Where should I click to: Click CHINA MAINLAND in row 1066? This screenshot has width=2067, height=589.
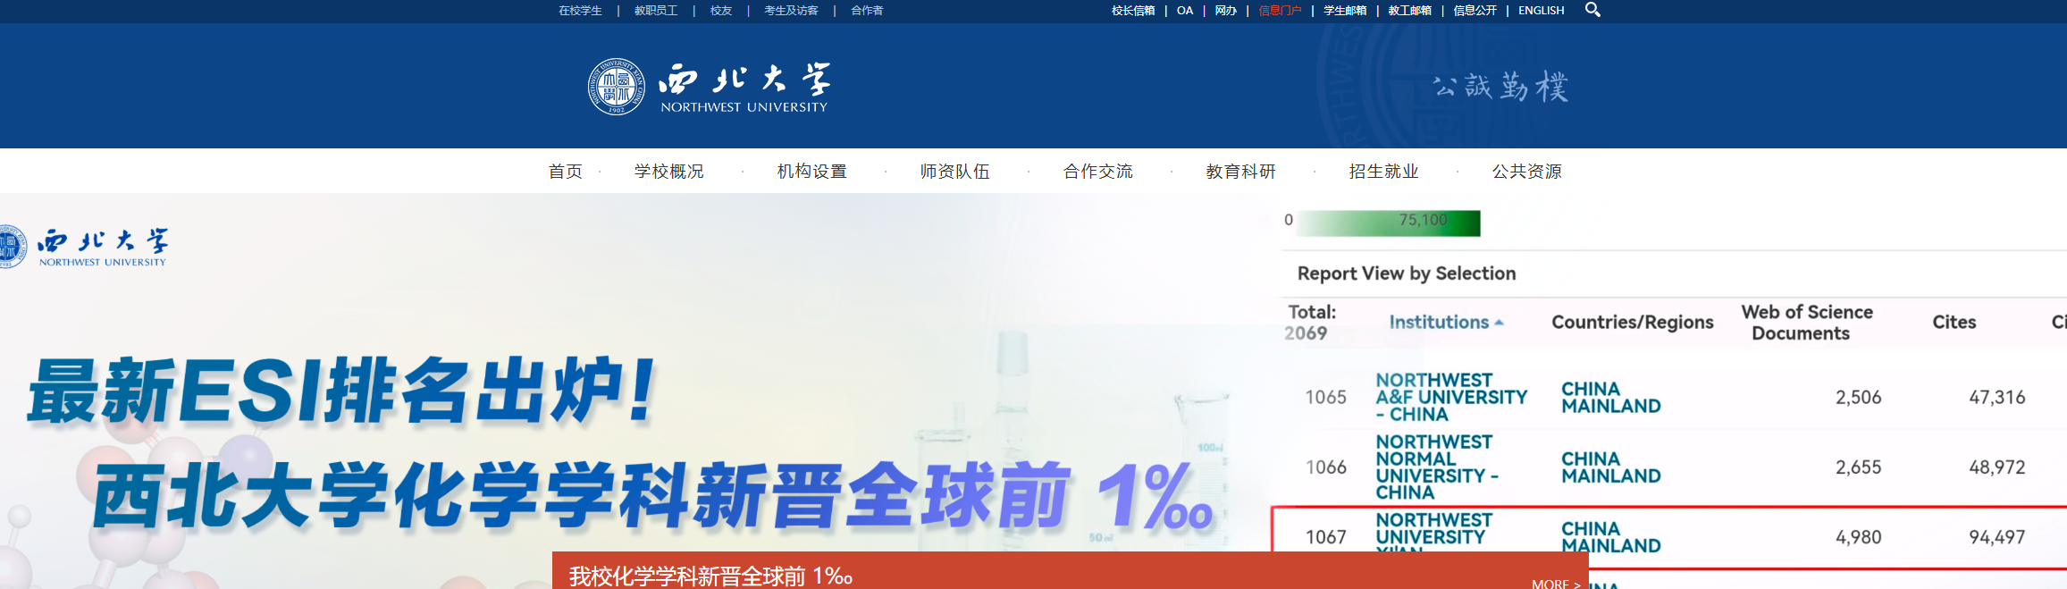point(1610,467)
